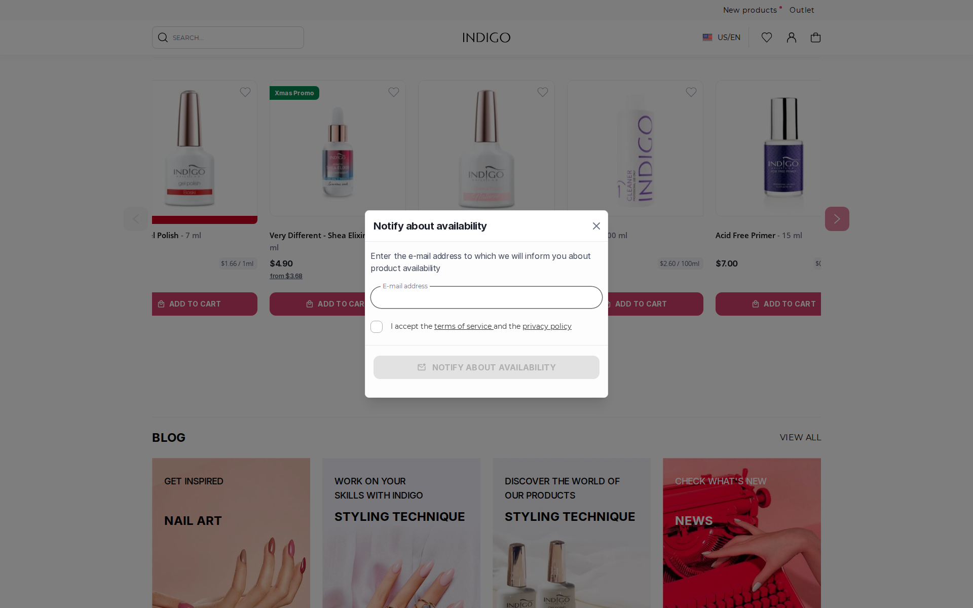Click heart toggle on Gel Polish product

tap(245, 92)
